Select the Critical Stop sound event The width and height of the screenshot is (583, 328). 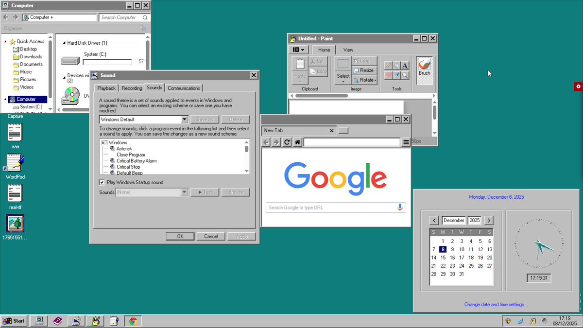click(x=128, y=167)
